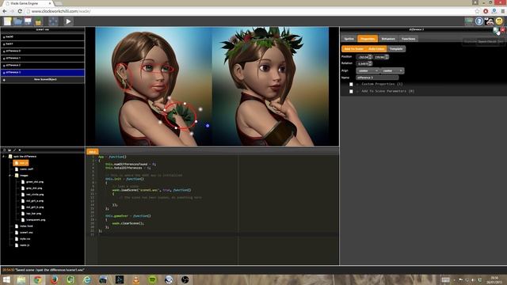Click the green icon left of the help icon
This screenshot has height=285, width=507.
(468, 21)
